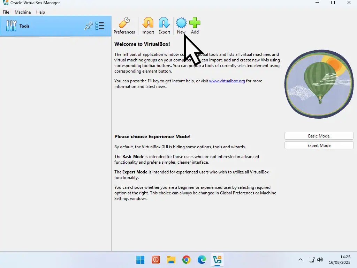The image size is (357, 268).
Task: Open the Help menu
Action: 40,12
